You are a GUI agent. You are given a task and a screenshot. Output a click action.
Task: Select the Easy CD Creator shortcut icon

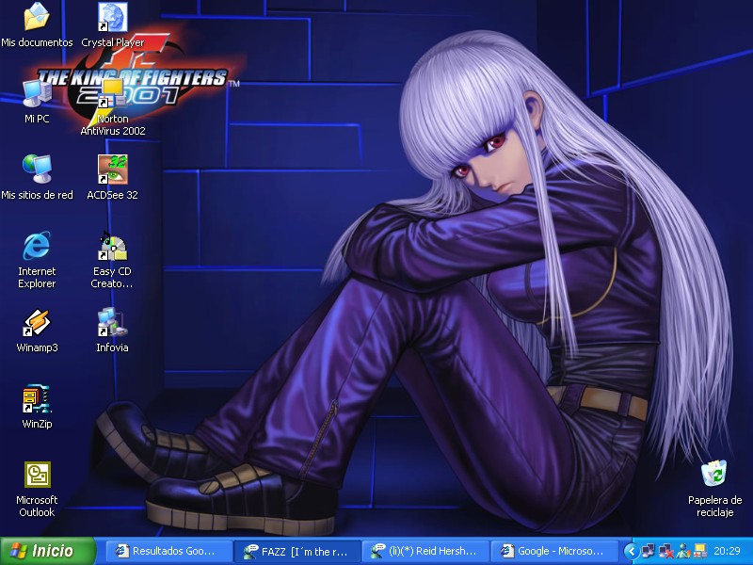click(x=112, y=246)
